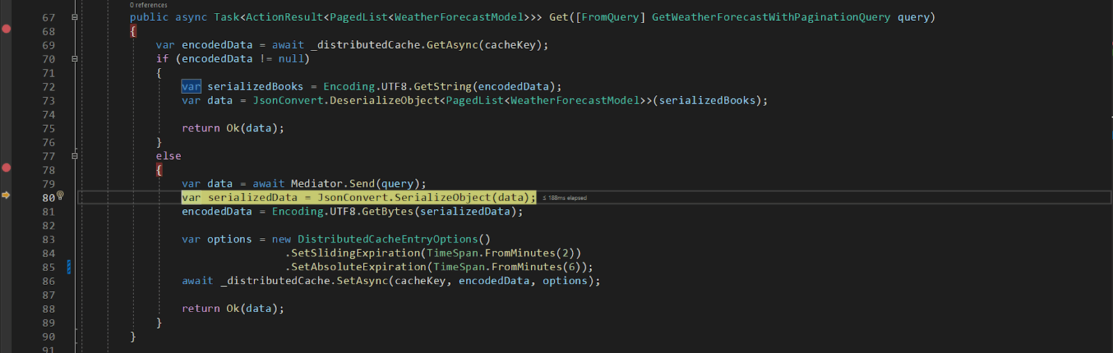
Task: Click the red-highlighted opening brace on line 68
Action: [x=133, y=31]
